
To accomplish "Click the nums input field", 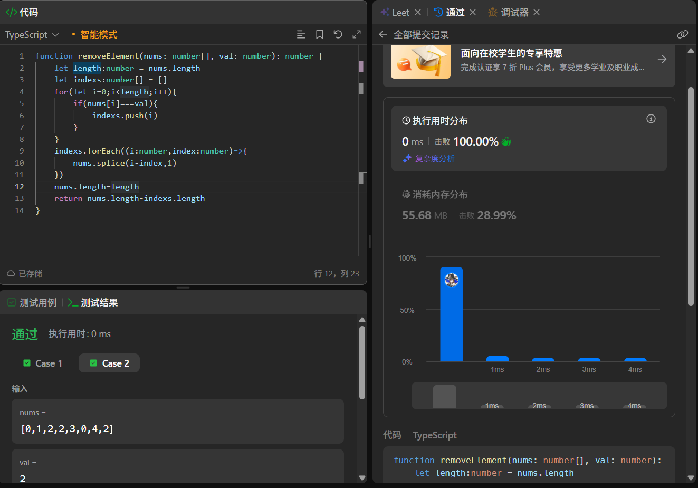I will coord(177,428).
